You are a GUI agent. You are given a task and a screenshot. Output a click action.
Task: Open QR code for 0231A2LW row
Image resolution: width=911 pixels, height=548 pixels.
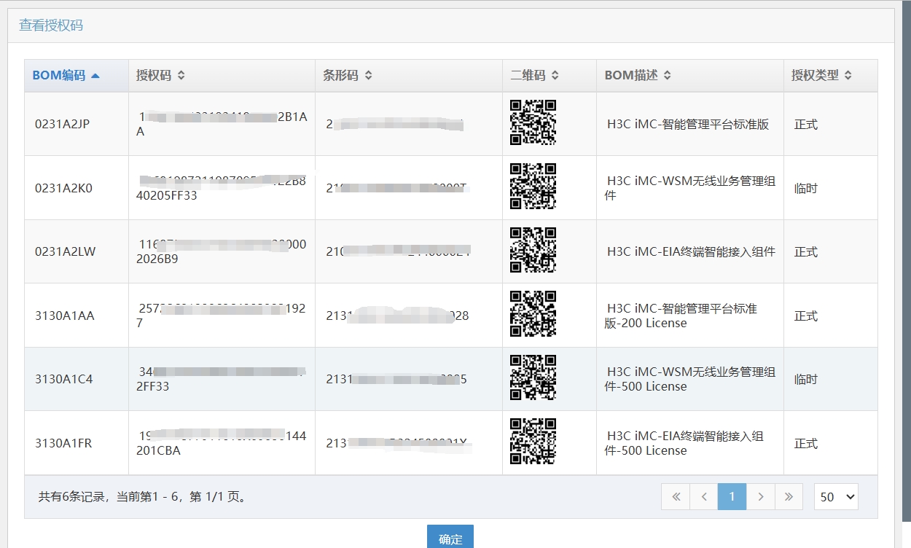coord(533,250)
